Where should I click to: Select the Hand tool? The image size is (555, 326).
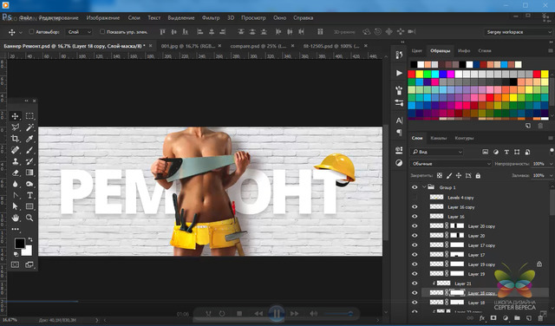[15, 218]
